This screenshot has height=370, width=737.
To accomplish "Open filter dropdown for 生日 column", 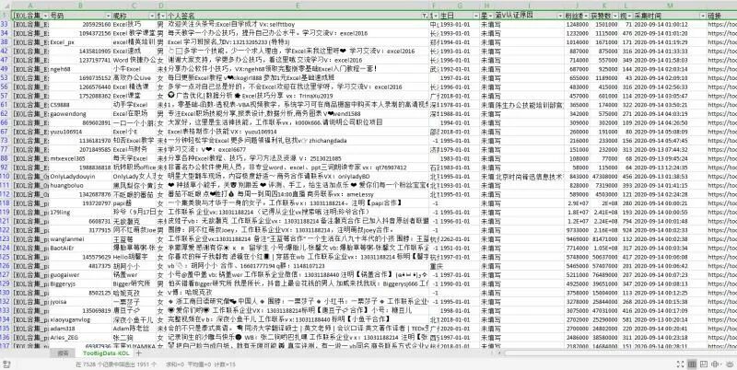I will pyautogui.click(x=474, y=16).
